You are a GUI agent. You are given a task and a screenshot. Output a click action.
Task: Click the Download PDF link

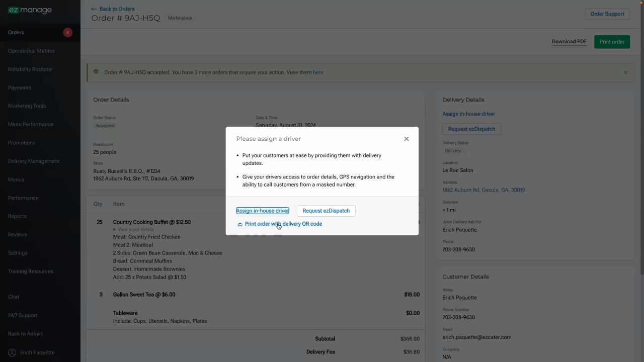(x=569, y=42)
